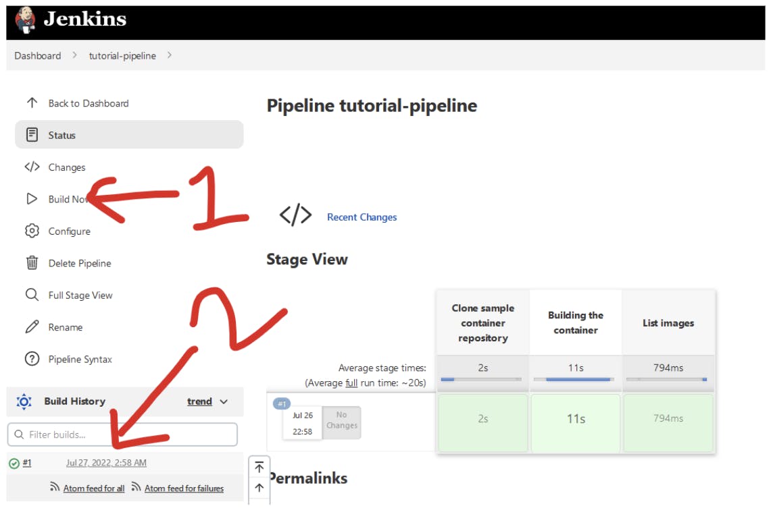Click the scroll-to-top arrow button

point(259,468)
